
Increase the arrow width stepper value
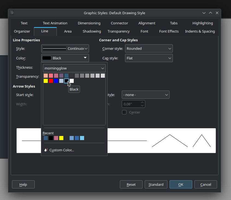(x=142, y=102)
